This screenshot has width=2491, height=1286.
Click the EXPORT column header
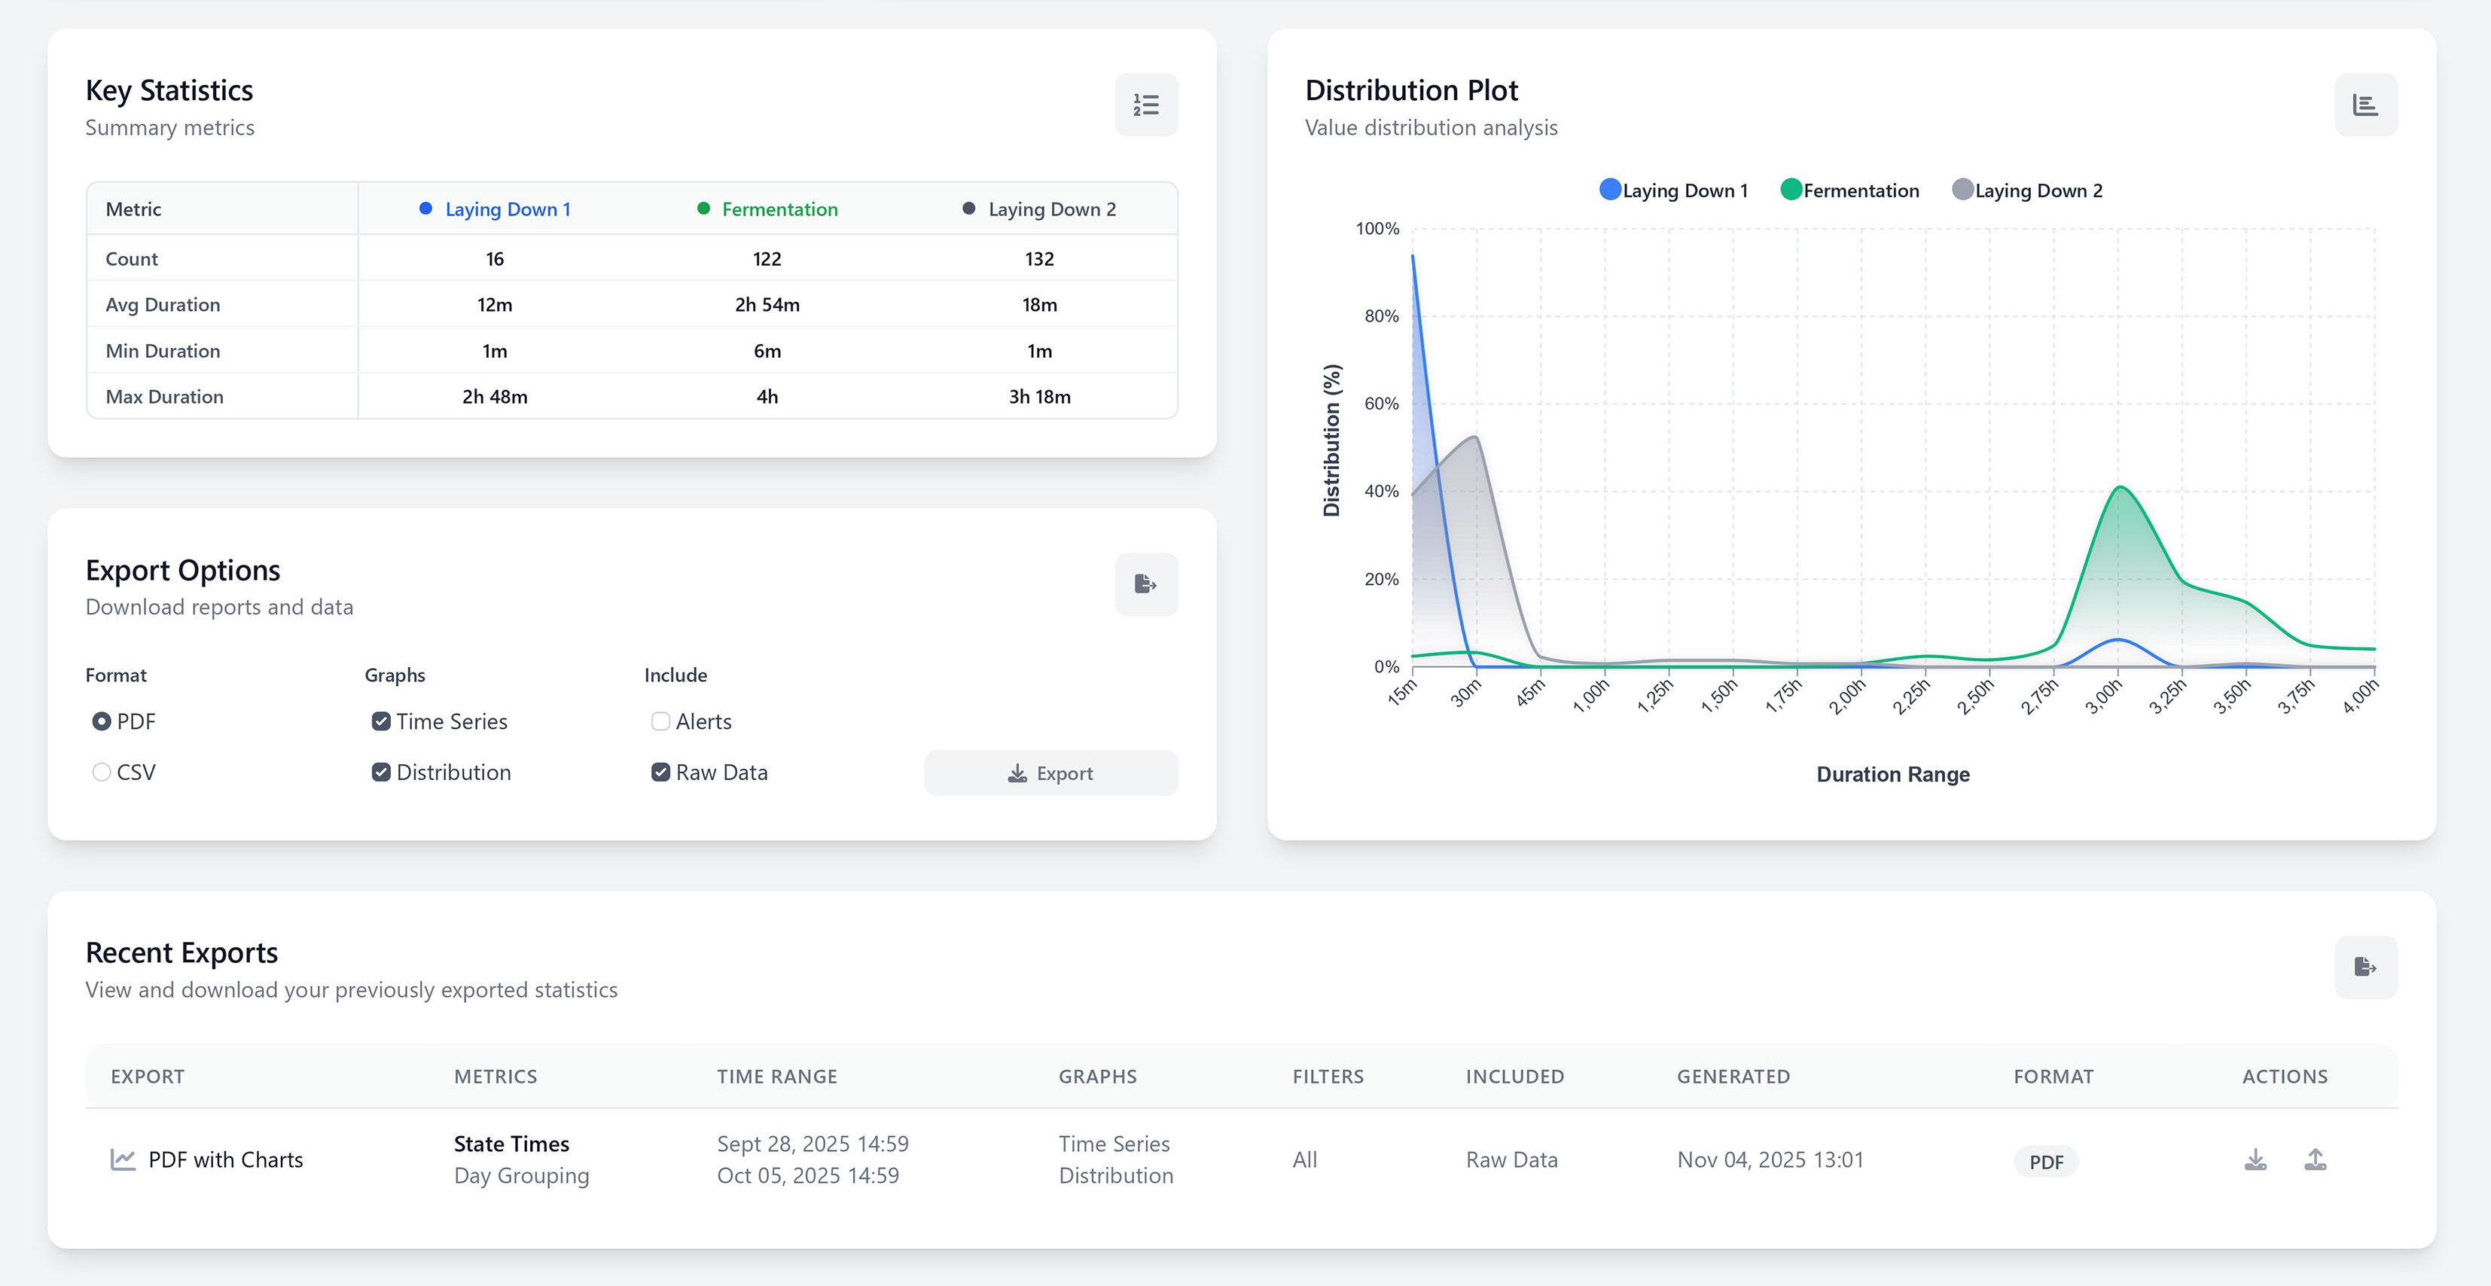tap(147, 1076)
